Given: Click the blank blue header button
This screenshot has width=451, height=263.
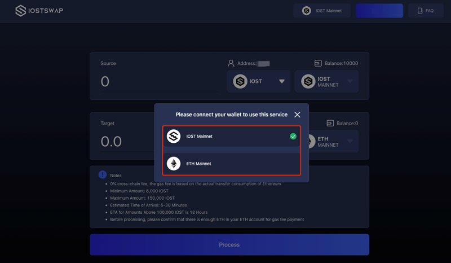Looking at the screenshot, I should point(379,11).
